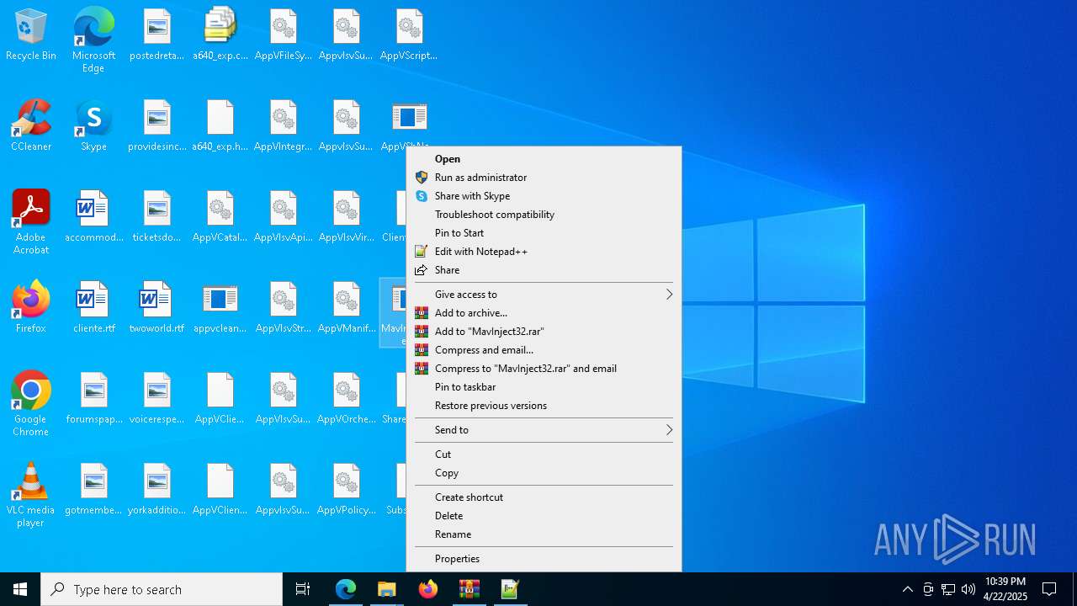Open Task View from the taskbar
The image size is (1077, 606).
pos(303,589)
